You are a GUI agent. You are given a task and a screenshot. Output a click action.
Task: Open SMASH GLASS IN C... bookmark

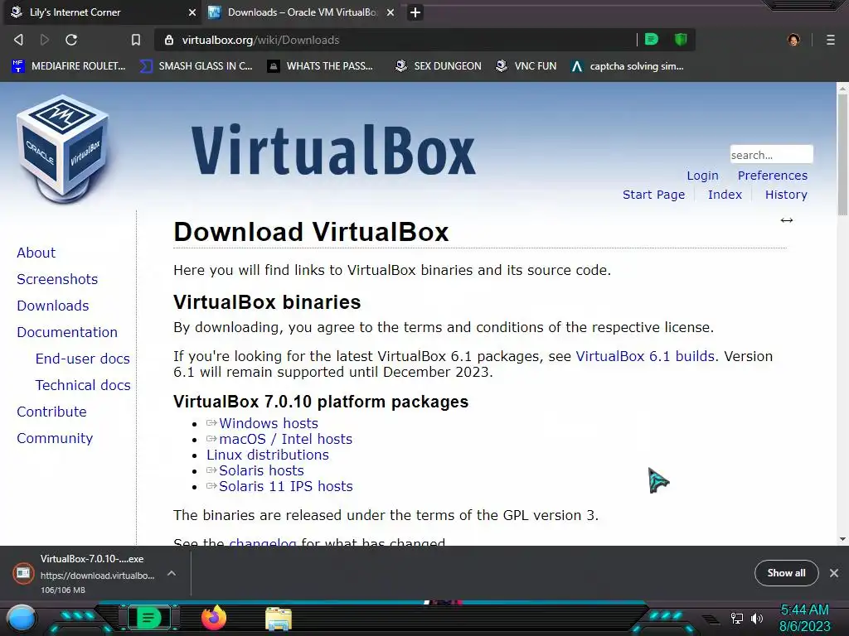(196, 66)
